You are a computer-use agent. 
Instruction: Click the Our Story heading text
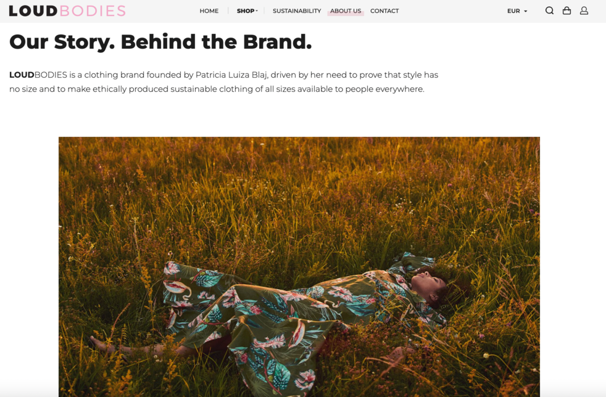pyautogui.click(x=160, y=42)
